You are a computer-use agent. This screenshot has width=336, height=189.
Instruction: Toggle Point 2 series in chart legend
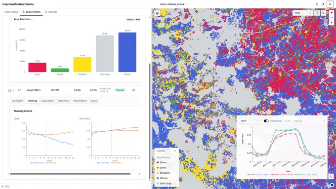283,175
